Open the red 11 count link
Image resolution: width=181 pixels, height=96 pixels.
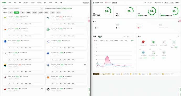point(138,28)
